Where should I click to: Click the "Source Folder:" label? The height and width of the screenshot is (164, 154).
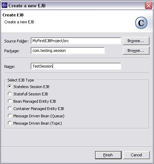click(x=16, y=41)
